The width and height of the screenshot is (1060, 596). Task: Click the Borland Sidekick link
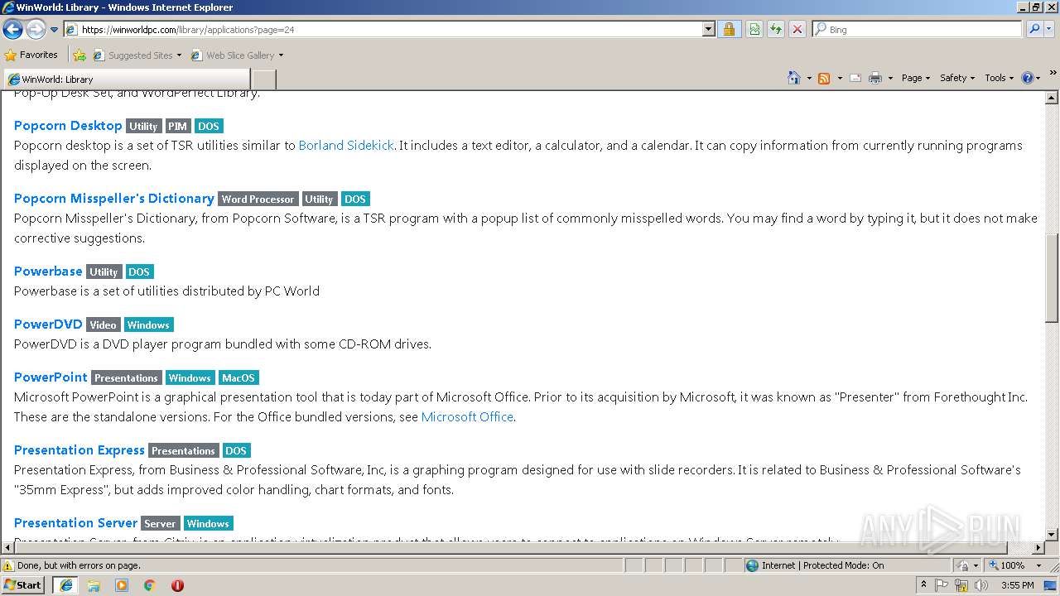346,146
